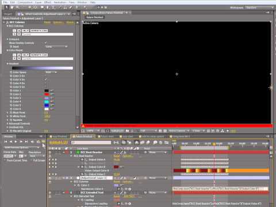Screen dimensions: 276x207
Task: Click About link for BCC Colorize
Action: [x=70, y=22]
